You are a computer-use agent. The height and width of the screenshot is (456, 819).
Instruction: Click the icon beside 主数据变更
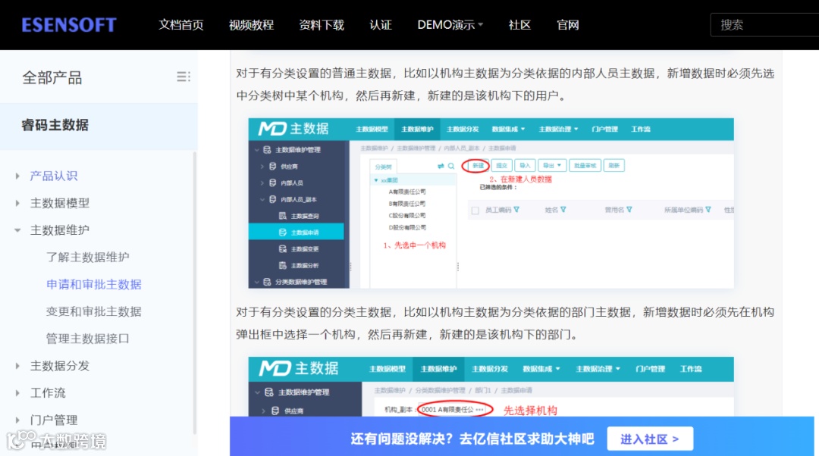(x=283, y=249)
